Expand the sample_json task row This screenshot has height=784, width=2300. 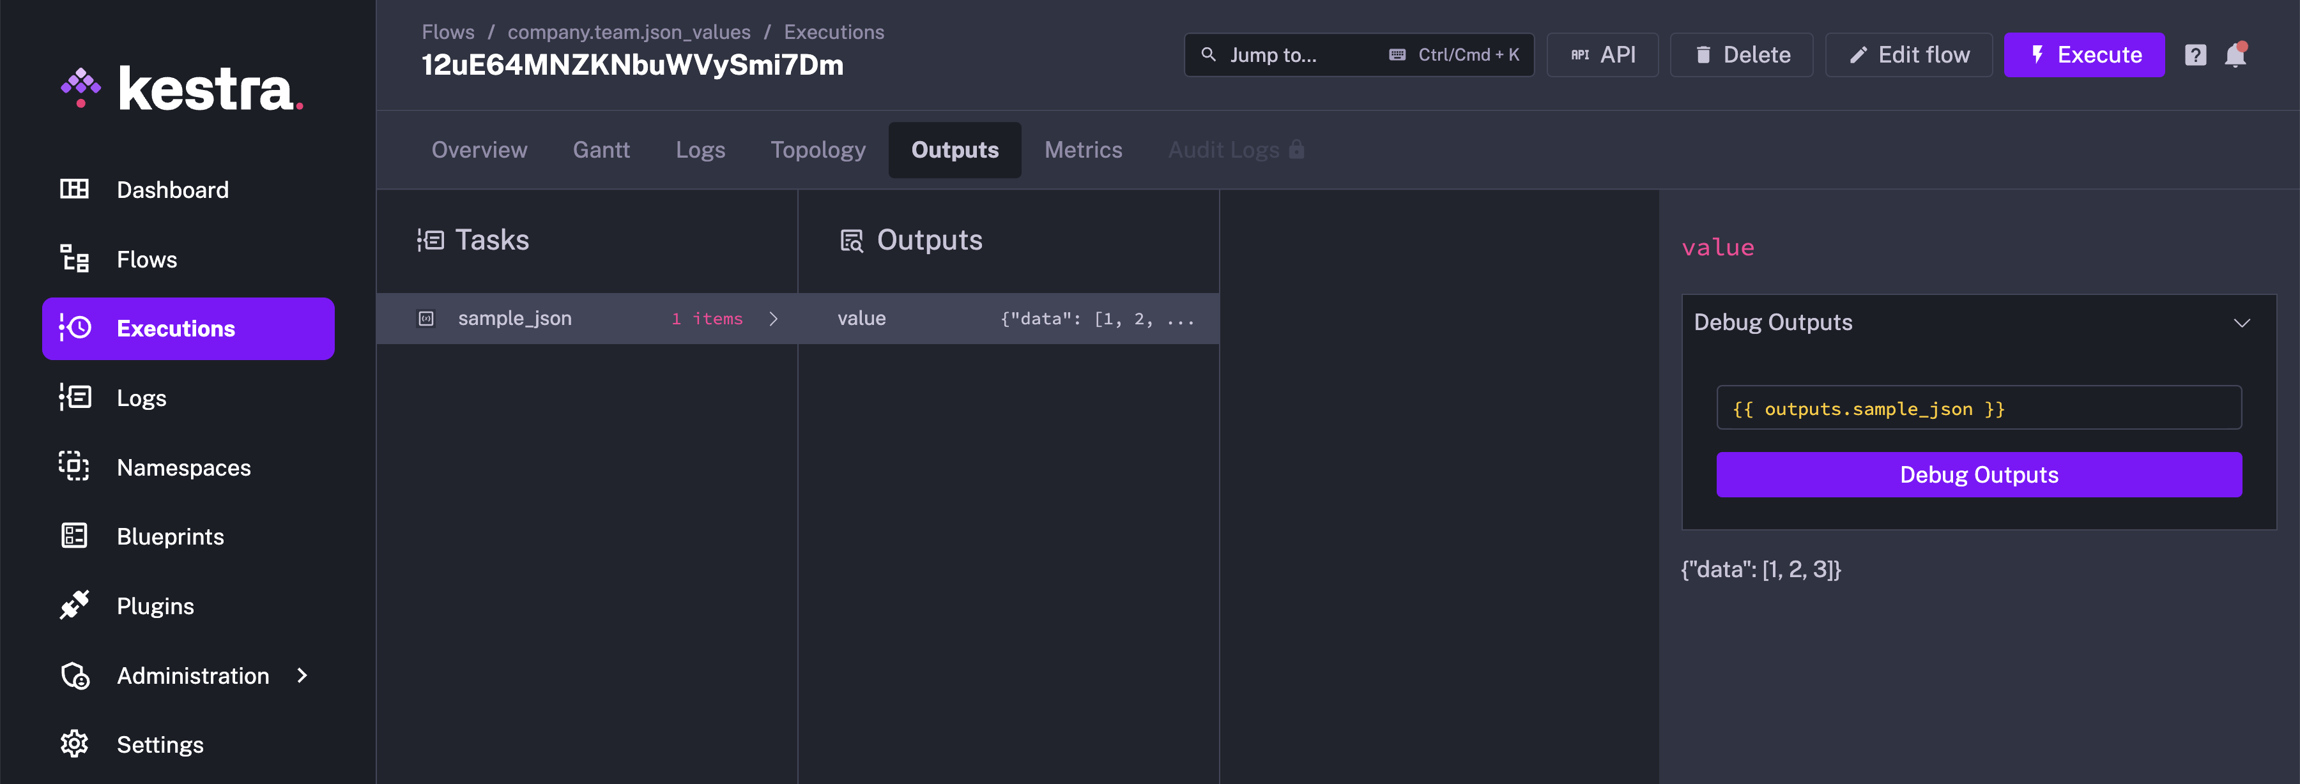coord(773,319)
